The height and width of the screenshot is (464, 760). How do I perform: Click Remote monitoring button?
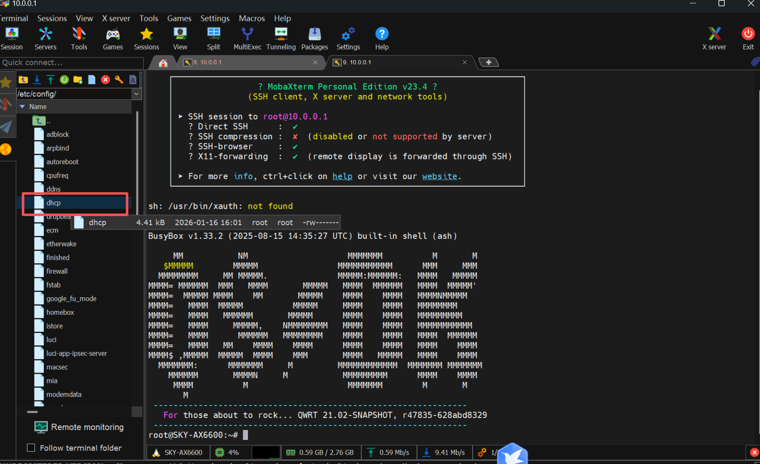coord(79,427)
